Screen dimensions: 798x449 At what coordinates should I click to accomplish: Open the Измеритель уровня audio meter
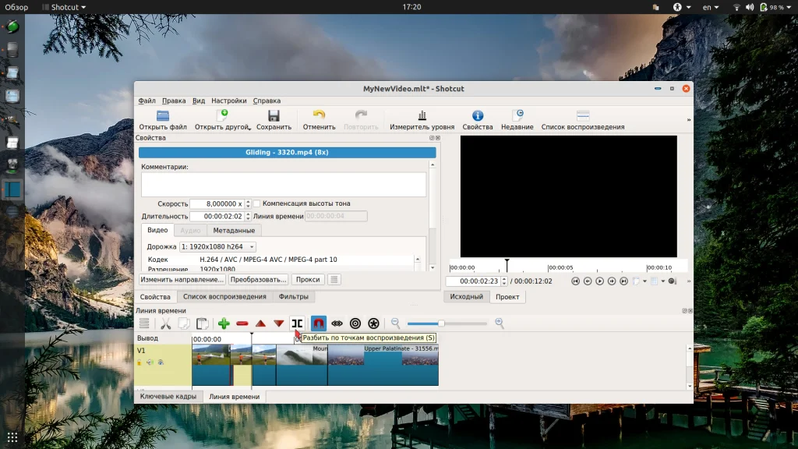(x=422, y=120)
